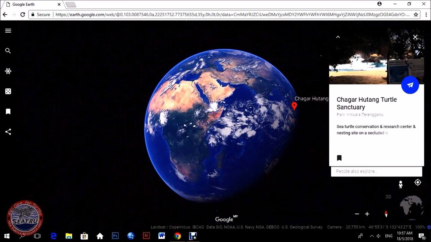Image resolution: width=431 pixels, height=242 pixels.
Task: Launch Adobe Illustrator from the taskbar
Action: point(146,236)
